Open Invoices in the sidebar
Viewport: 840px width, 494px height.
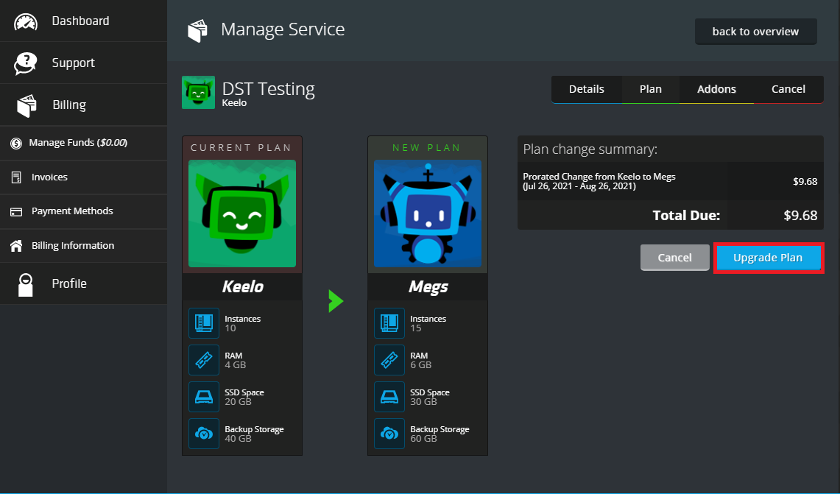coord(84,177)
